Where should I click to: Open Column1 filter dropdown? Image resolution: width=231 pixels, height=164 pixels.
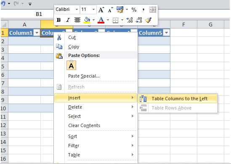pyautogui.click(x=37, y=33)
